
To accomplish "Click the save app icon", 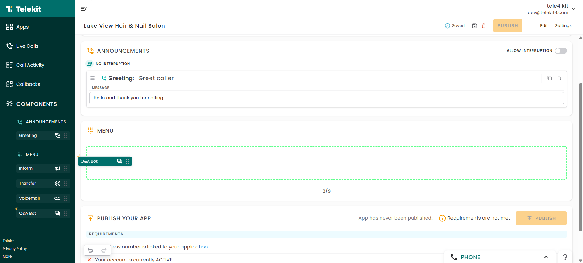I will 474,26.
